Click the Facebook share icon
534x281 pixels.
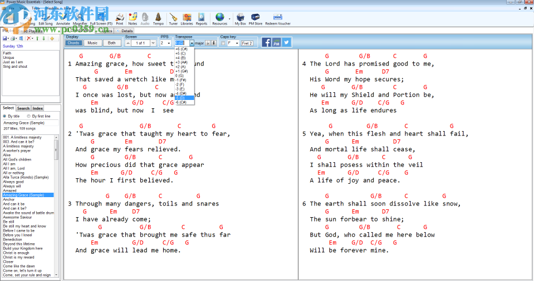point(266,42)
